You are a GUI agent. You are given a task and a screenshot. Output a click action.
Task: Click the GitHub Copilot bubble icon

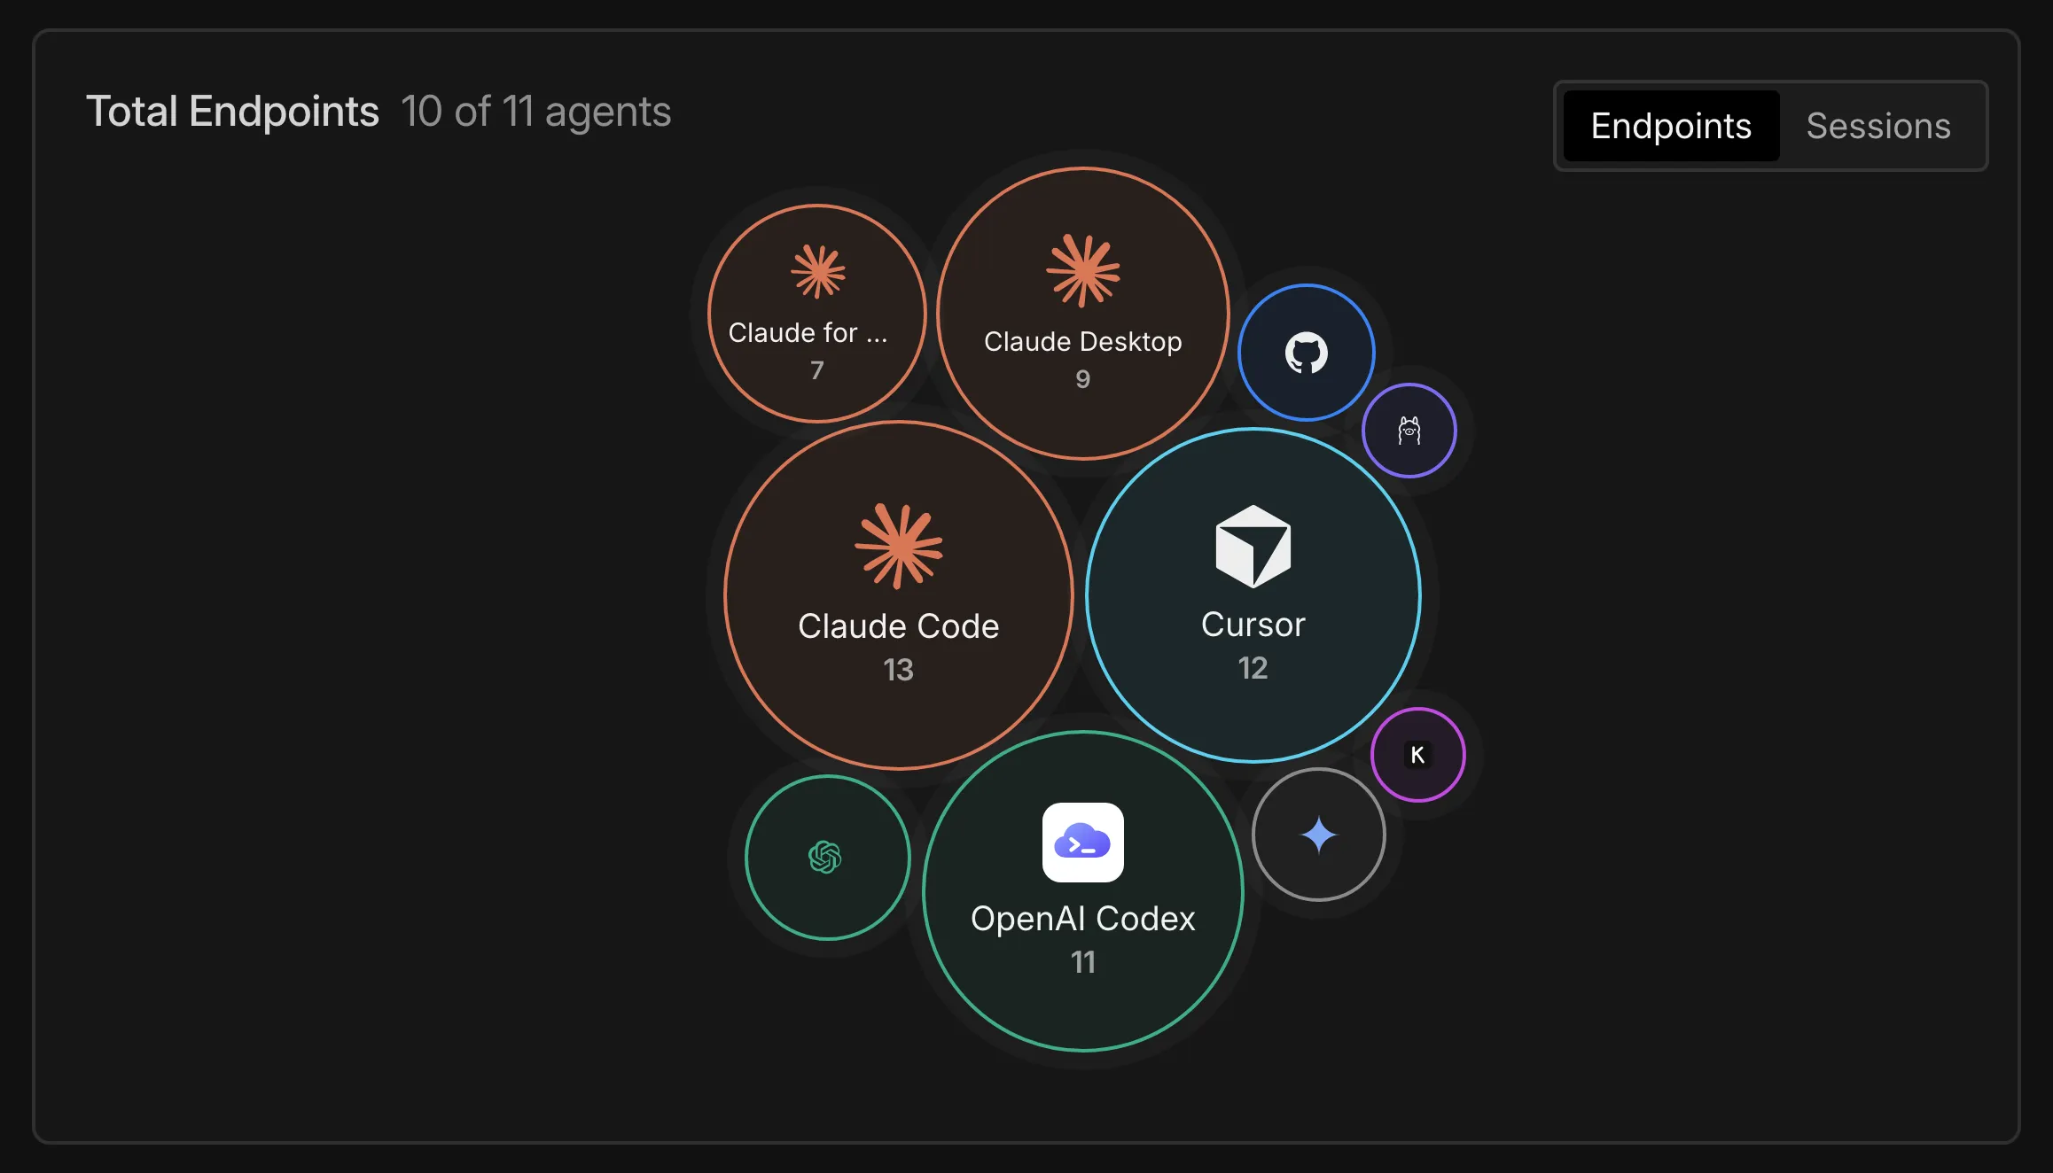(1307, 353)
